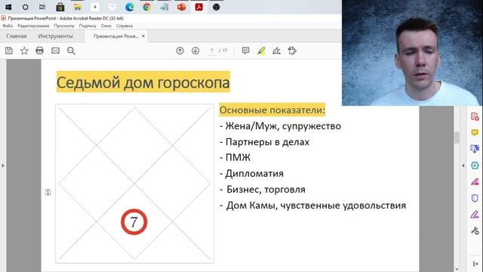Click the webcam video overlay of the presenter
The image size is (483, 272).
click(x=412, y=53)
